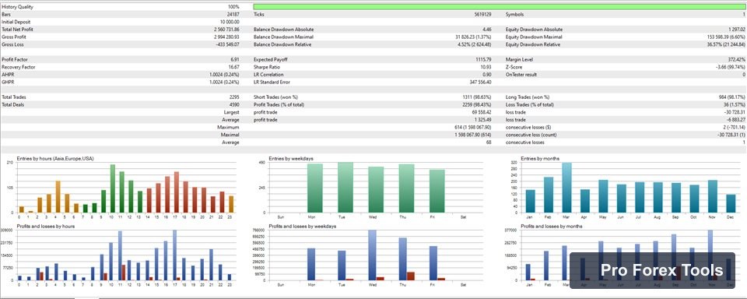Select the Bars value "24187"
747x299 pixels.
233,15
